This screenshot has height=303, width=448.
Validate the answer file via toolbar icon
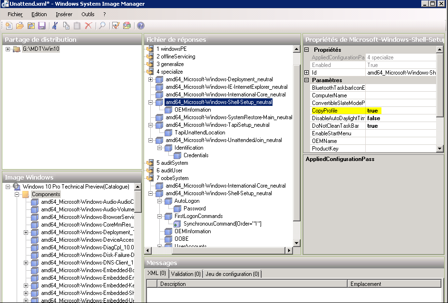click(x=116, y=26)
